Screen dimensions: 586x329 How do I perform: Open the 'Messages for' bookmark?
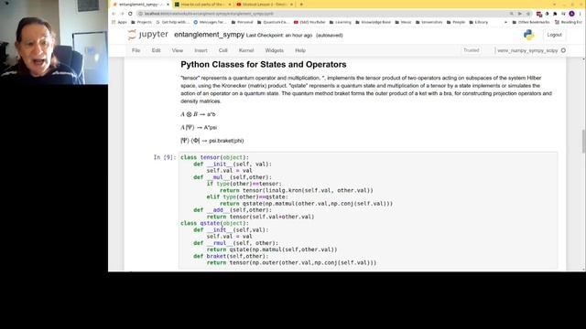(x=210, y=22)
